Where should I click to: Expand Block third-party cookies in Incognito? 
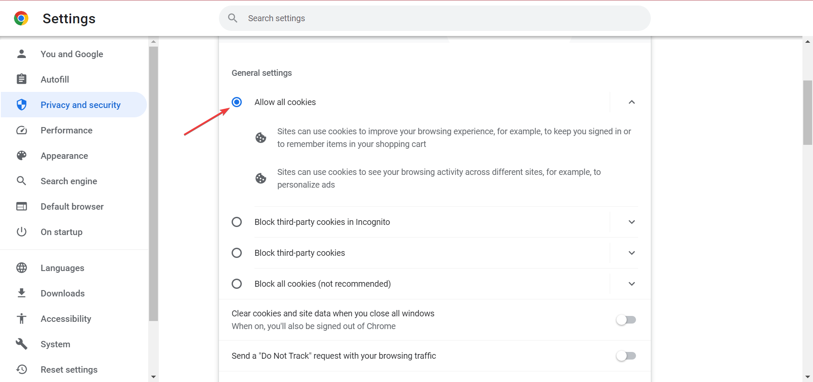(x=631, y=222)
